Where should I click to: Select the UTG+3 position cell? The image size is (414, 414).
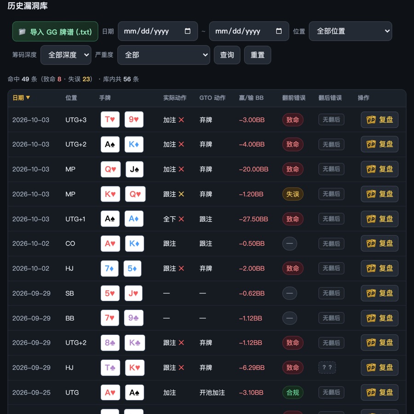76,120
